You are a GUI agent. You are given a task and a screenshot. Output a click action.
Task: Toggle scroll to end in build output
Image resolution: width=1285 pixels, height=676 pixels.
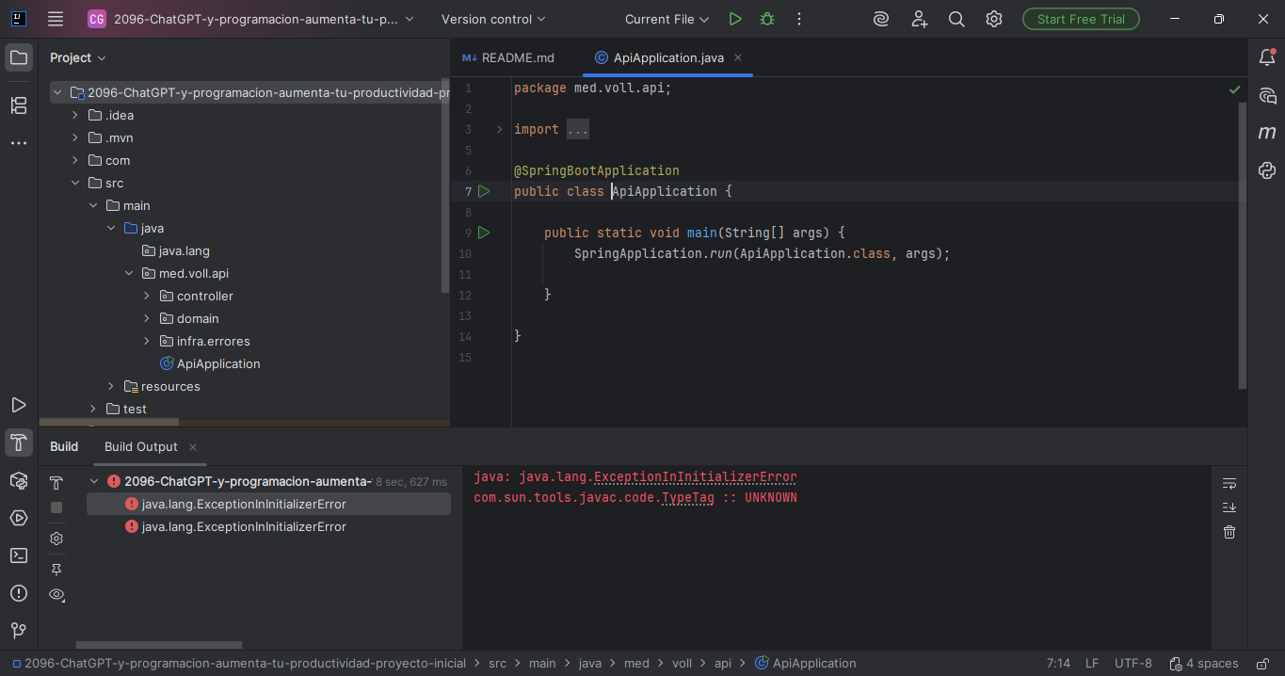tap(1229, 507)
